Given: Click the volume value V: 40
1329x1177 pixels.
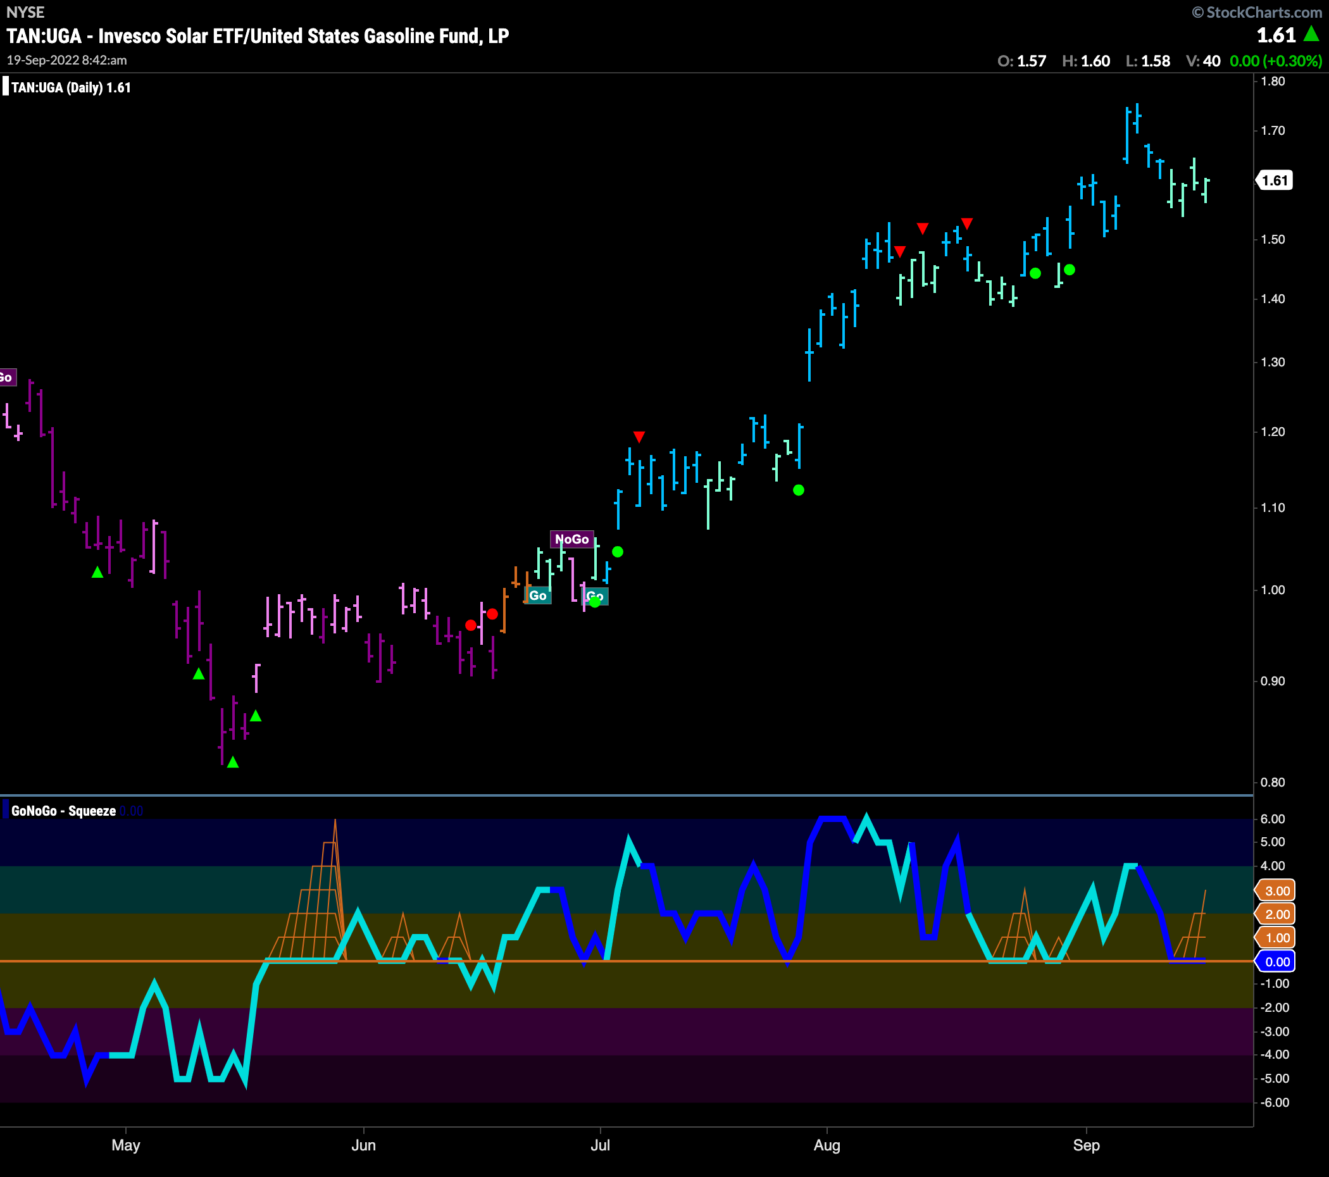Looking at the screenshot, I should click(1203, 61).
